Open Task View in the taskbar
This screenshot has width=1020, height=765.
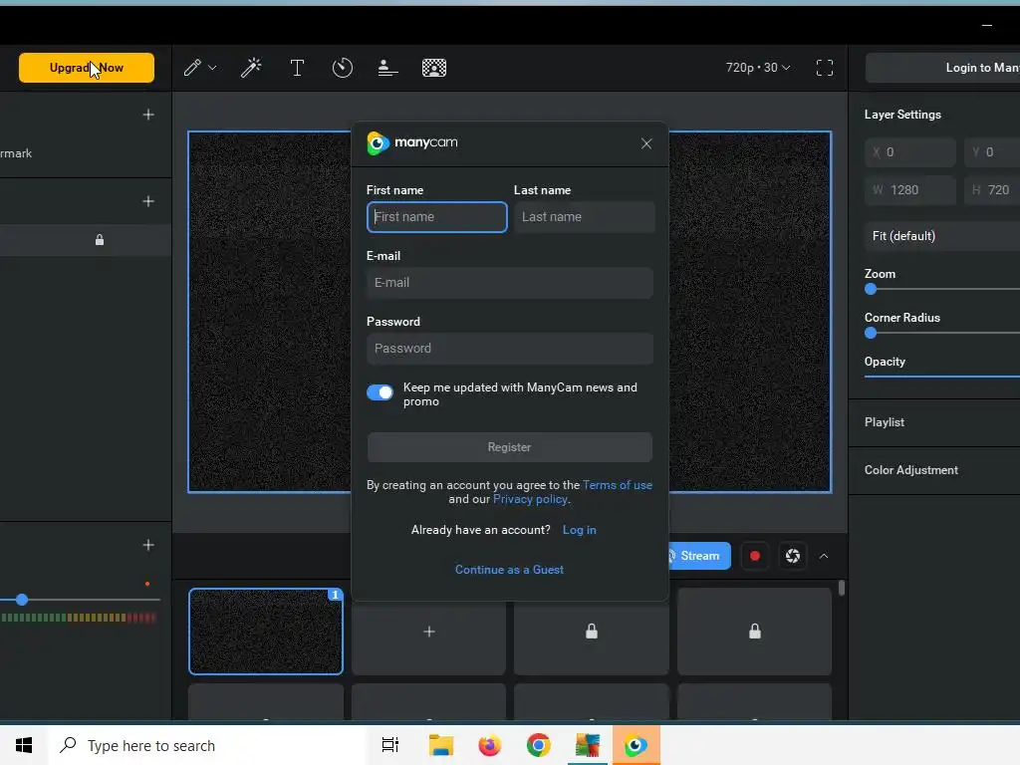coord(390,745)
